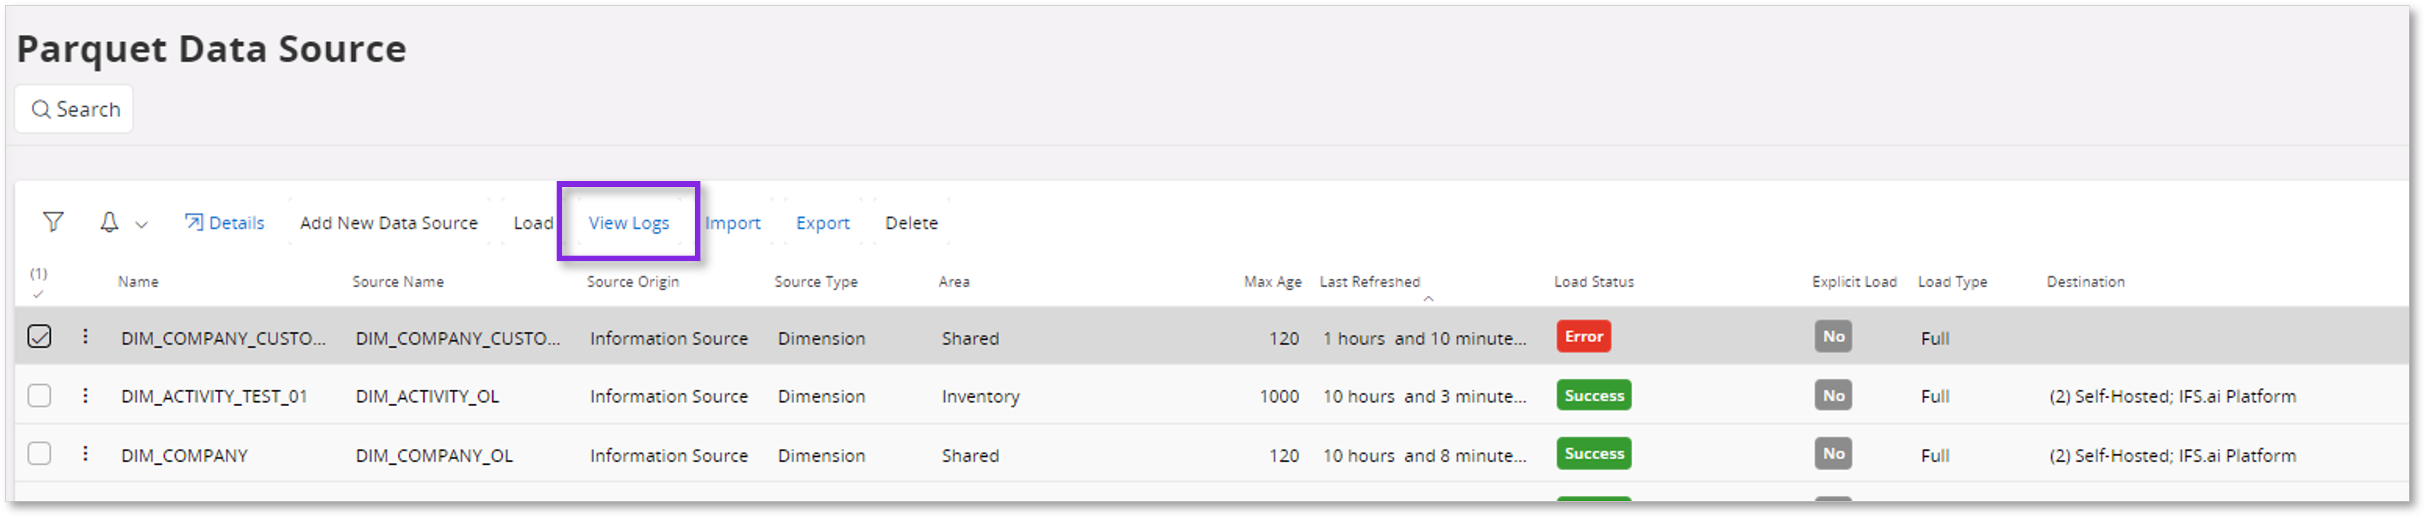2426x518 pixels.
Task: Click View Logs in the toolbar
Action: pos(628,223)
